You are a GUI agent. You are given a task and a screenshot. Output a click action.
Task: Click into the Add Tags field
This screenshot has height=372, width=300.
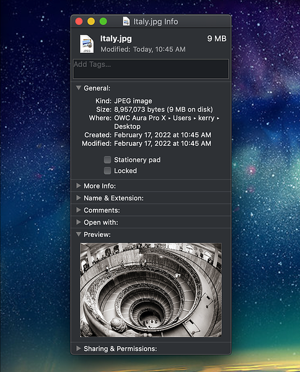coord(151,69)
